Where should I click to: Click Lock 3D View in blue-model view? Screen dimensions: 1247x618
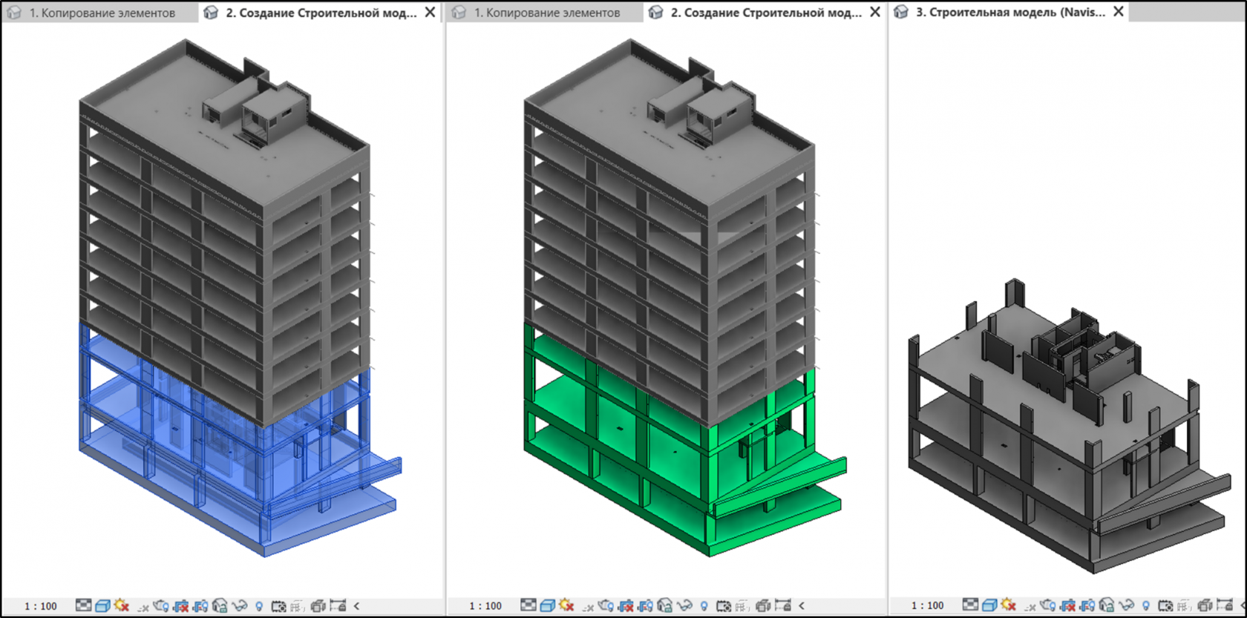coord(220,605)
